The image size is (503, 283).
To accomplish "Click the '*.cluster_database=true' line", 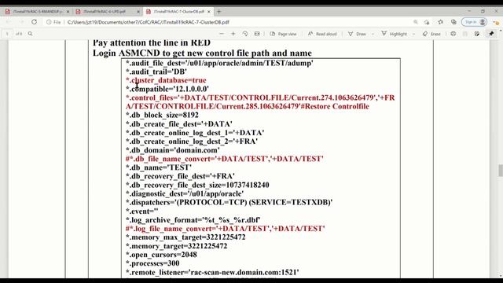I will click(x=166, y=80).
